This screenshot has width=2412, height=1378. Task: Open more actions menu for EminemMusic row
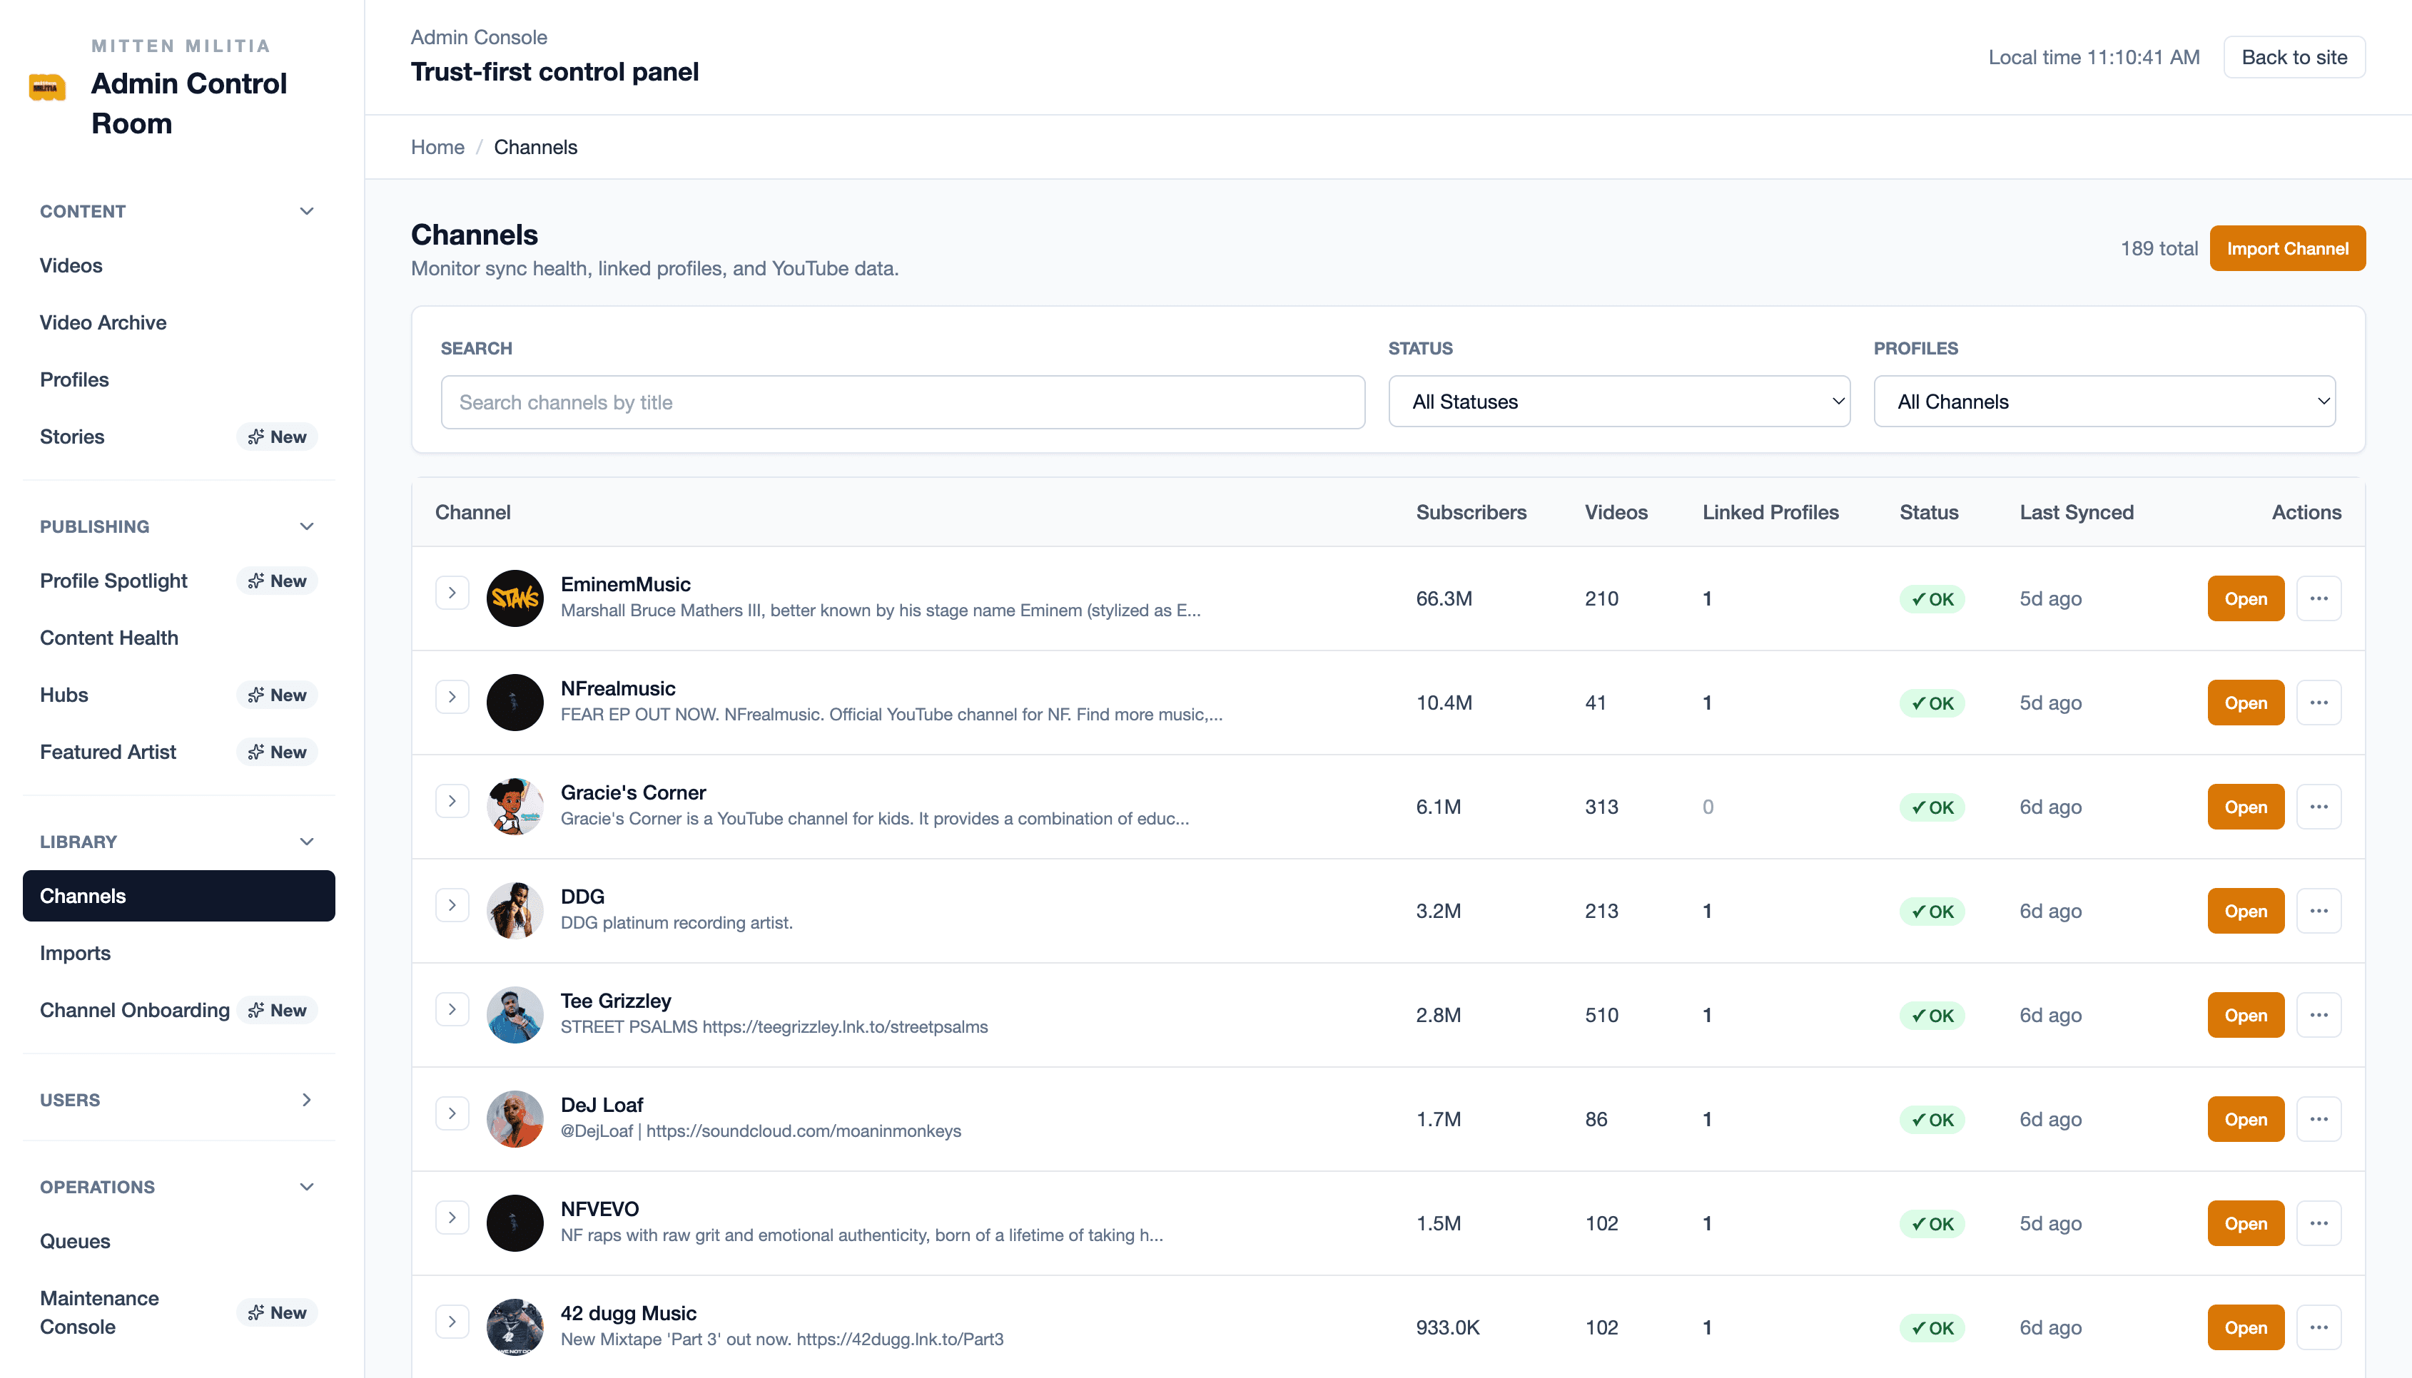click(x=2319, y=598)
